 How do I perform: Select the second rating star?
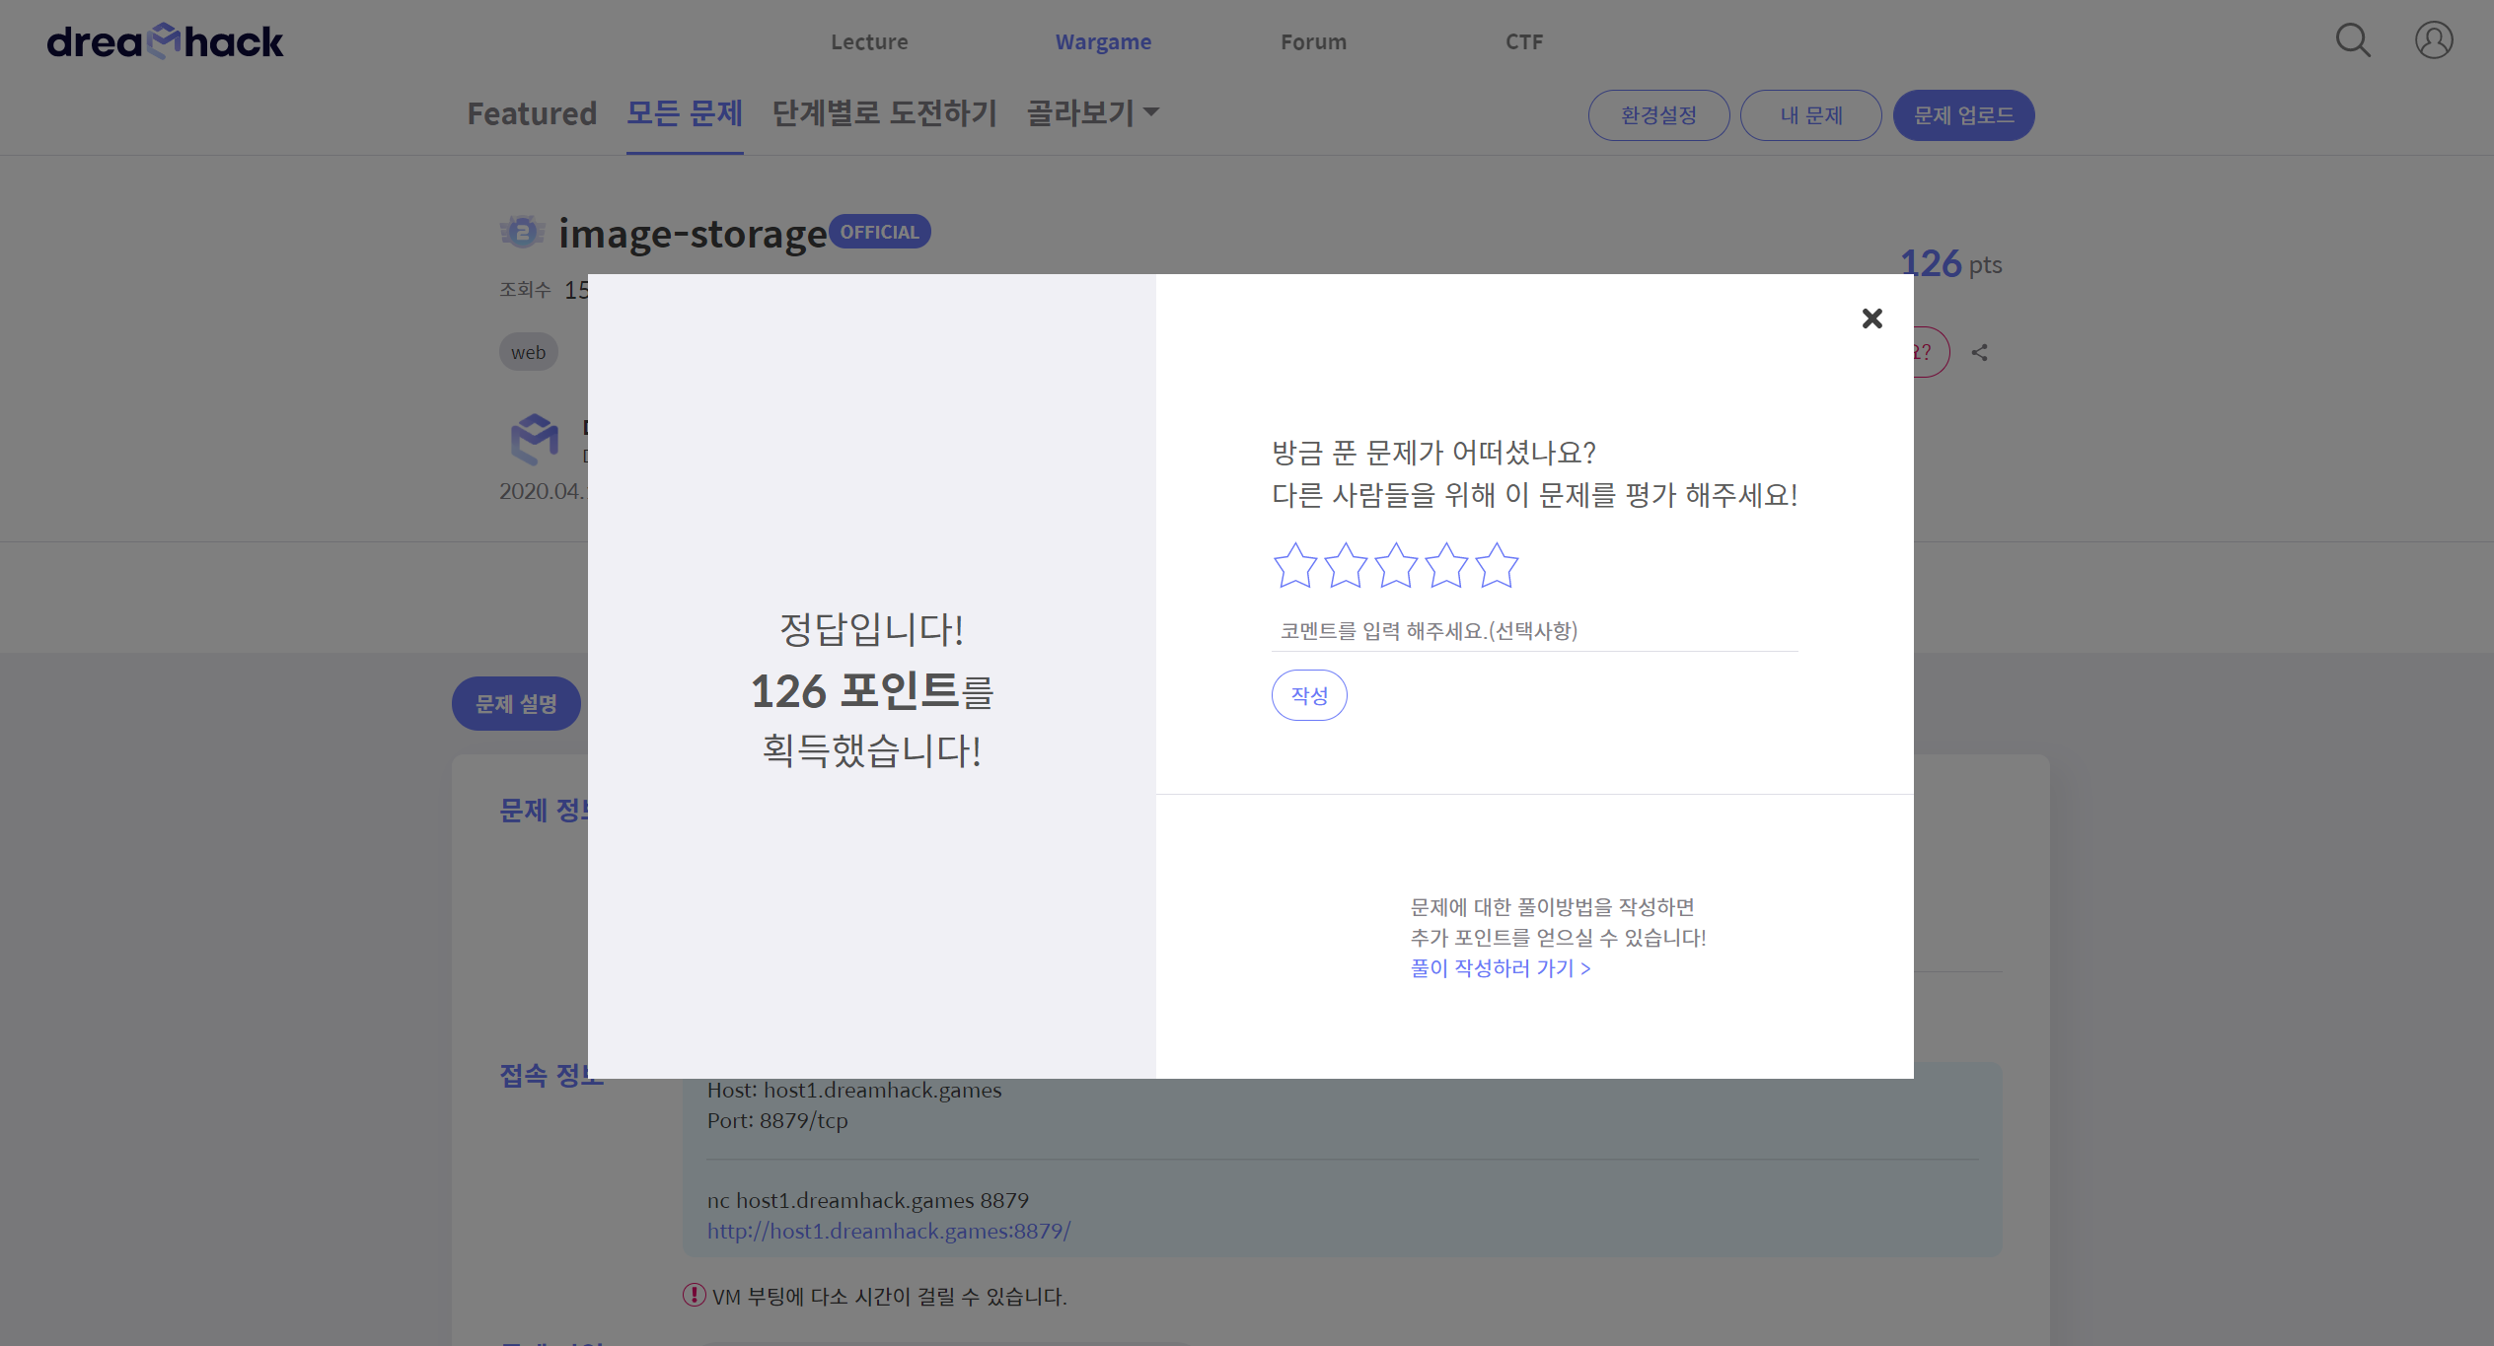click(1345, 566)
